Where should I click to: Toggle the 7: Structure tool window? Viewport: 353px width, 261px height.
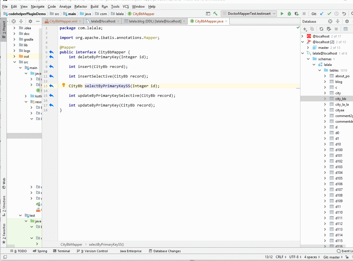4,206
